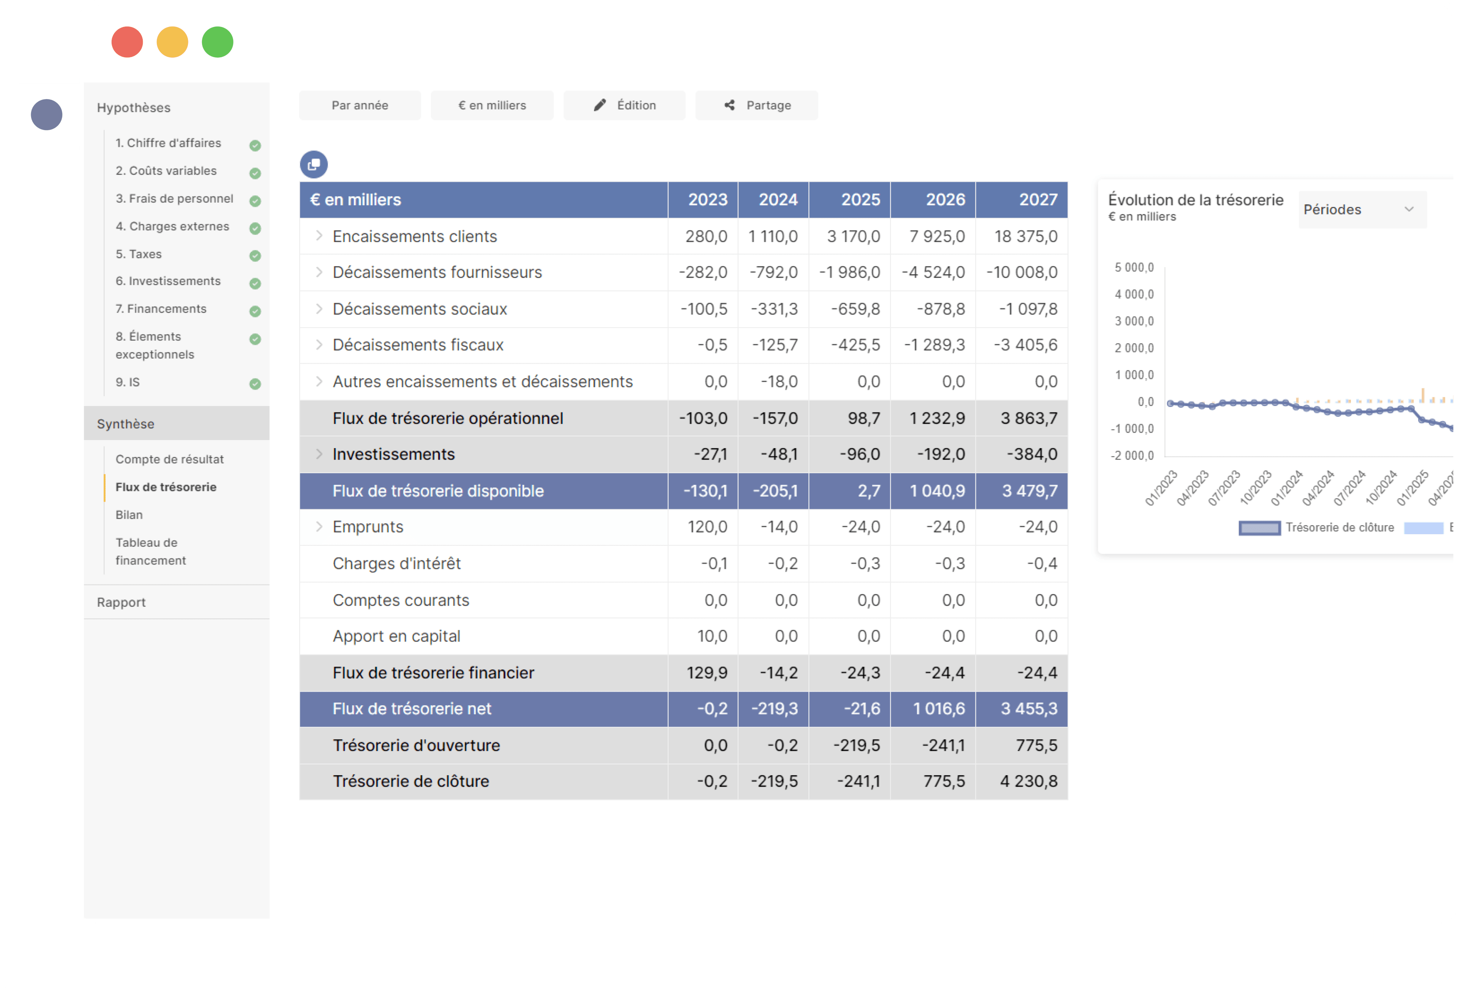Open 6. Investissements hypothesis
Image resolution: width=1458 pixels, height=993 pixels.
(x=168, y=281)
